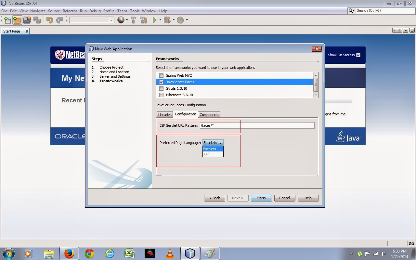Open the Source menu
416x260 pixels.
click(54, 11)
